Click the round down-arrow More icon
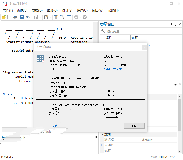Screen dimensions: 183x160 click(76, 17)
